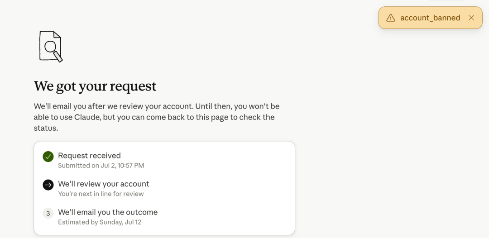
Task: Click the description paragraph about email review
Action: [157, 117]
